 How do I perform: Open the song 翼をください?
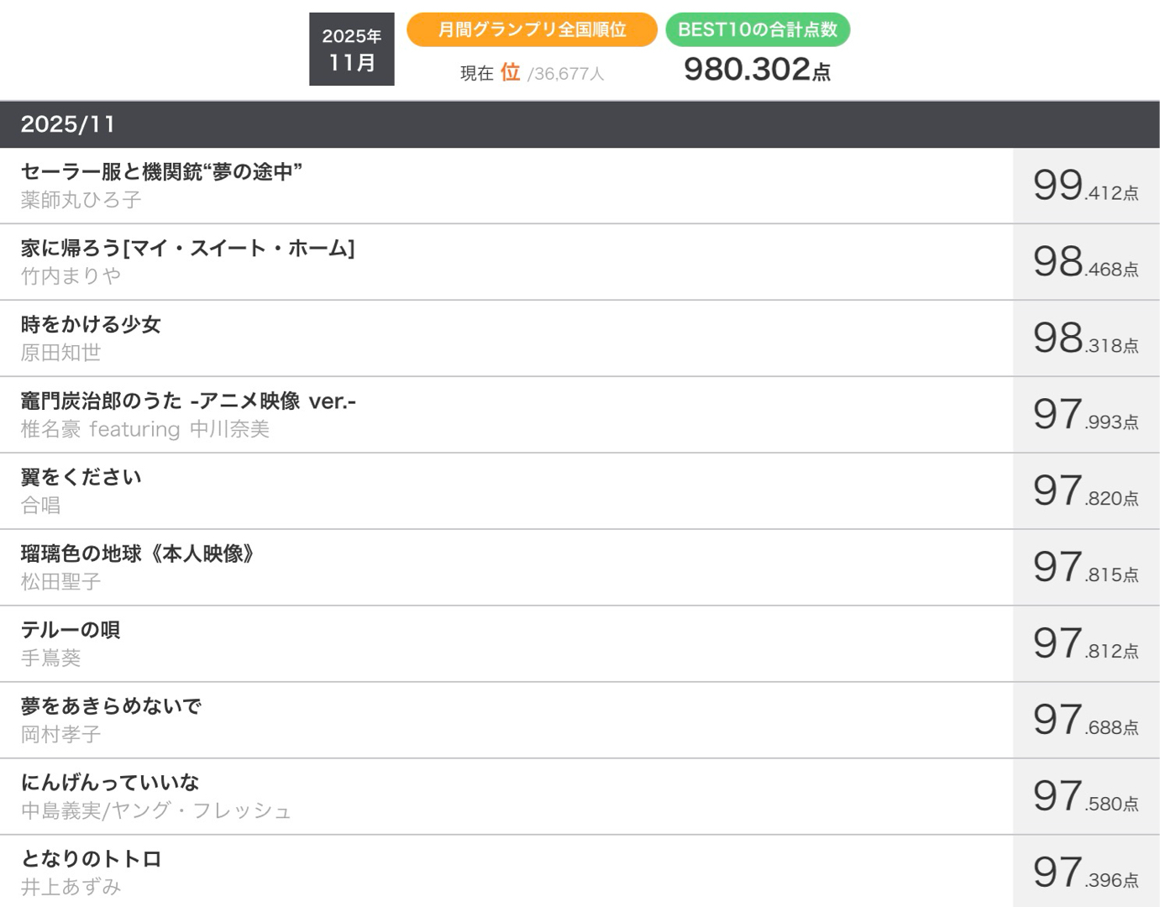pos(81,478)
